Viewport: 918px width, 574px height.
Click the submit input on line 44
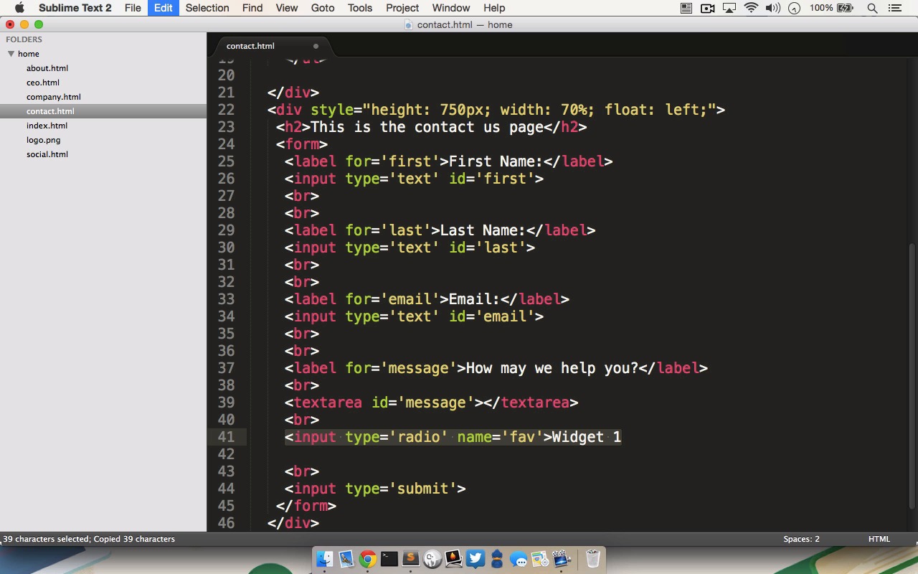click(375, 489)
